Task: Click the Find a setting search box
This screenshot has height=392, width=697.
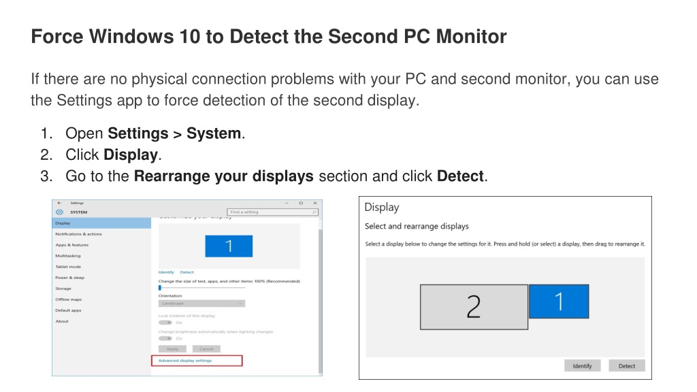Action: [x=272, y=212]
